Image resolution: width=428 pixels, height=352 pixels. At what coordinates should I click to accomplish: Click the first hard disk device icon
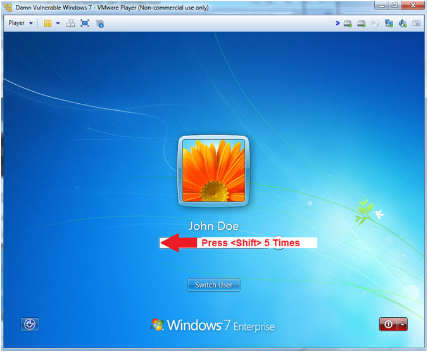pyautogui.click(x=348, y=23)
